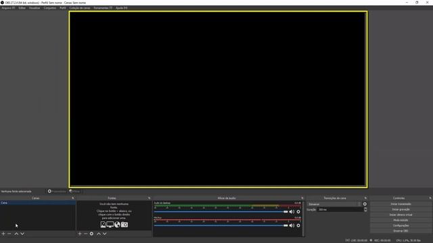Screen dimensions: 433x243
Task: Click Iniciar transmissão button
Action: (401, 204)
